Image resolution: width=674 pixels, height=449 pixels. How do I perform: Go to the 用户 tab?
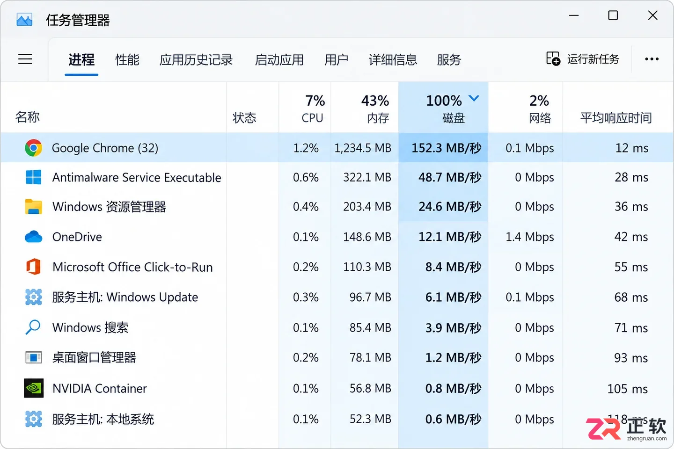[x=337, y=59]
